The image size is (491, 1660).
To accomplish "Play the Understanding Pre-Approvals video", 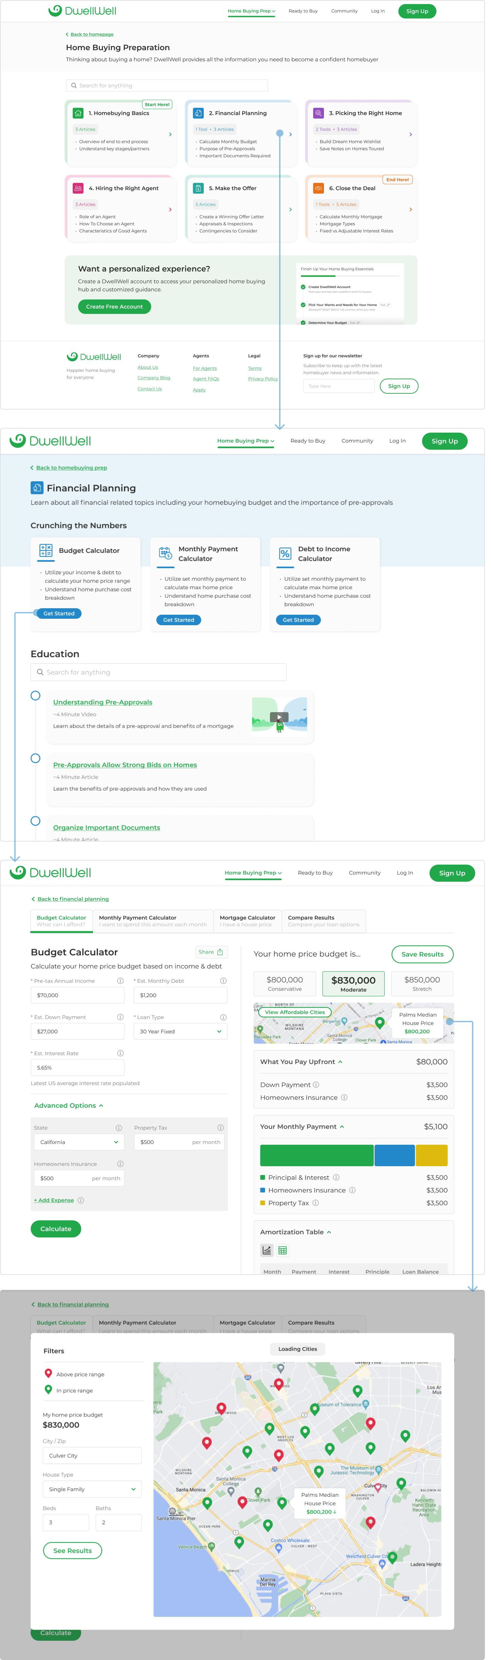I will coord(279,717).
